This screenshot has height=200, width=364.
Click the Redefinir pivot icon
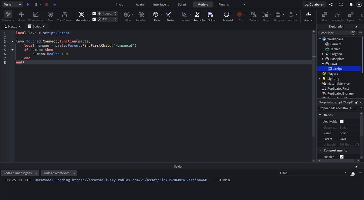pyautogui.click(x=141, y=14)
